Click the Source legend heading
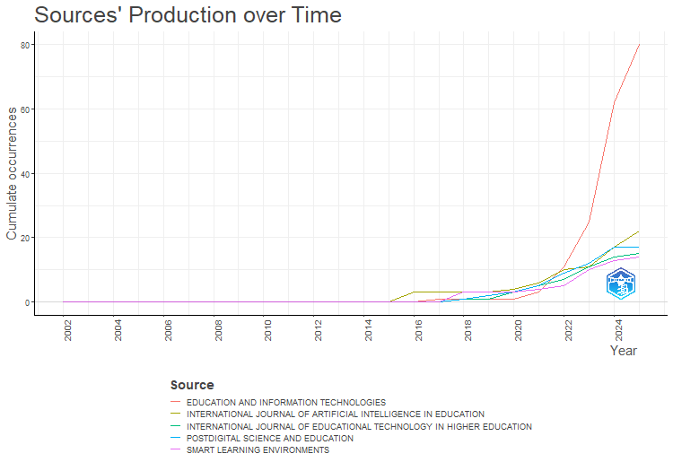The height and width of the screenshot is (471, 673). (x=191, y=385)
